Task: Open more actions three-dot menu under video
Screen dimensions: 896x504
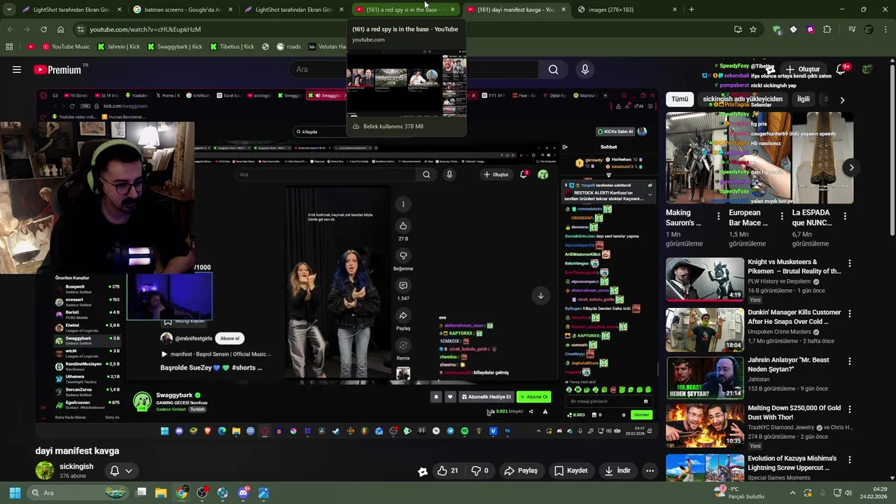Action: [650, 471]
